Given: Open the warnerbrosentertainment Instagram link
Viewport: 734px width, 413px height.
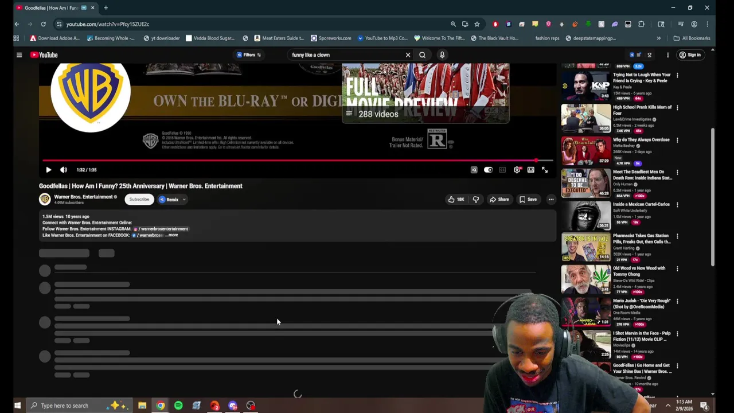Looking at the screenshot, I should 161,229.
